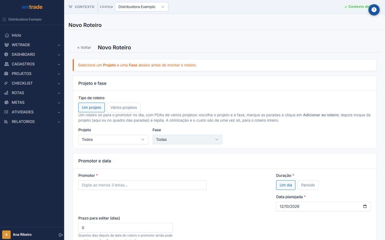
Task: Click the DASHBOARD gauge icon
Action: click(7, 55)
